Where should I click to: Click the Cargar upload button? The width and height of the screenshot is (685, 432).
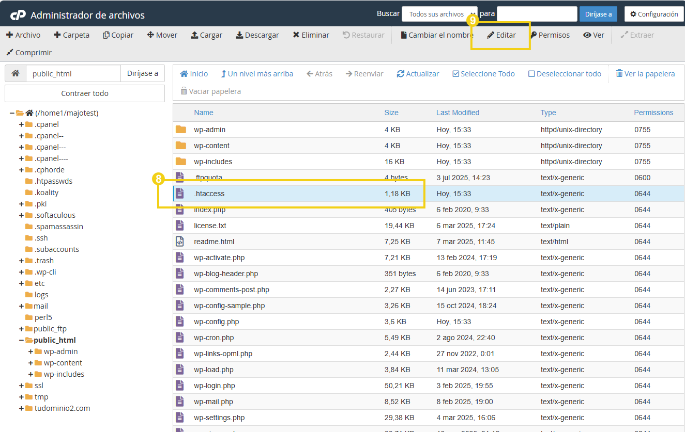[x=206, y=35]
